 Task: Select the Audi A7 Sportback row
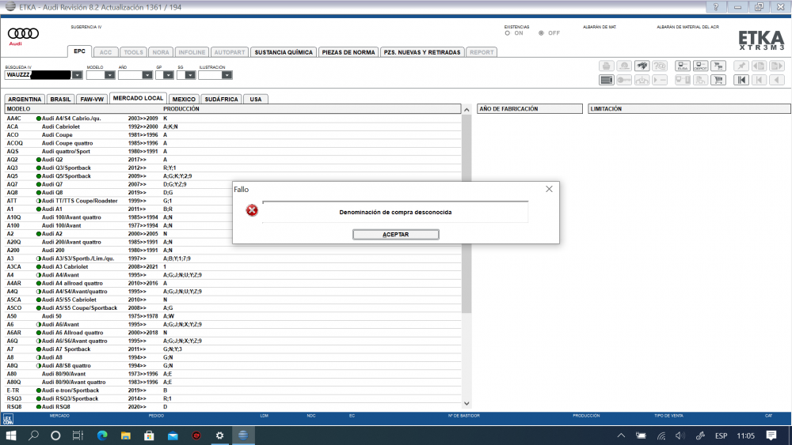point(233,349)
